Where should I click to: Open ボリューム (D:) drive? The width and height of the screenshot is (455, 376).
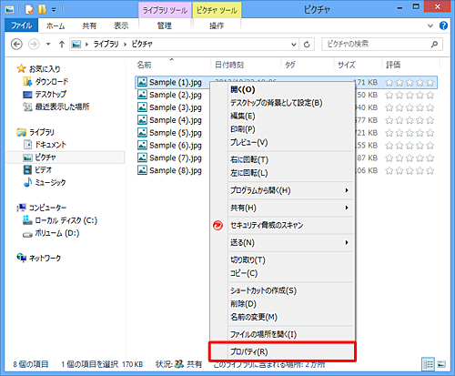coord(51,233)
